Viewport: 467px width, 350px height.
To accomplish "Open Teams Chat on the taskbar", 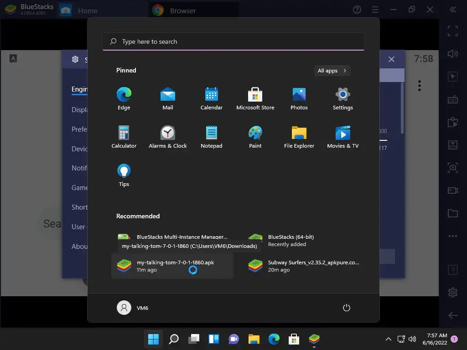I will [x=234, y=339].
